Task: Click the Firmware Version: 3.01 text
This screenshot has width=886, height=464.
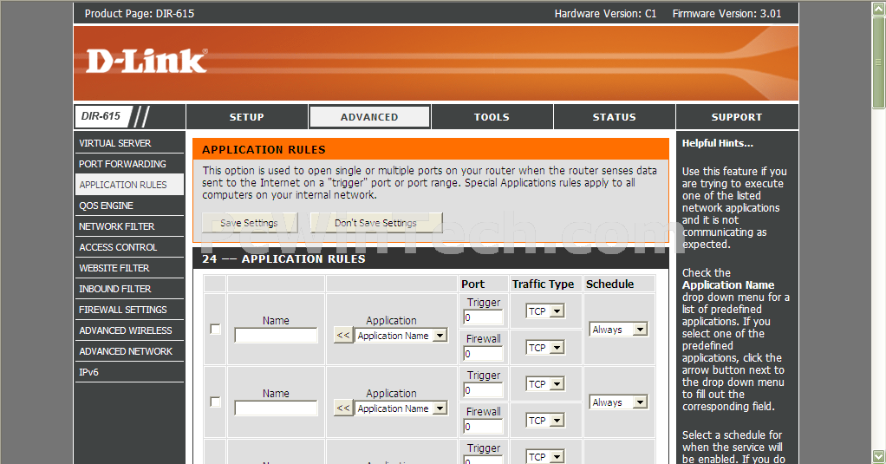Action: coord(726,14)
